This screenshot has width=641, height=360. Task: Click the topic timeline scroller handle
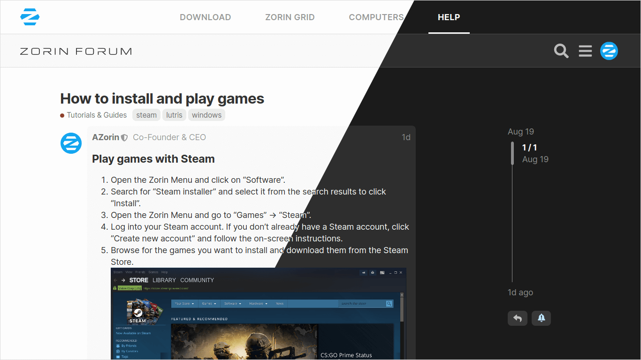coord(512,153)
